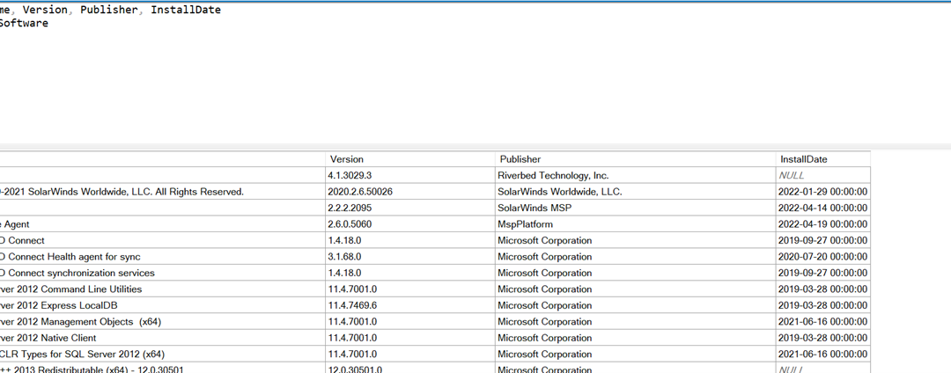The height and width of the screenshot is (373, 951).
Task: Click install date 2020-07-20 00:00:00
Action: click(822, 257)
